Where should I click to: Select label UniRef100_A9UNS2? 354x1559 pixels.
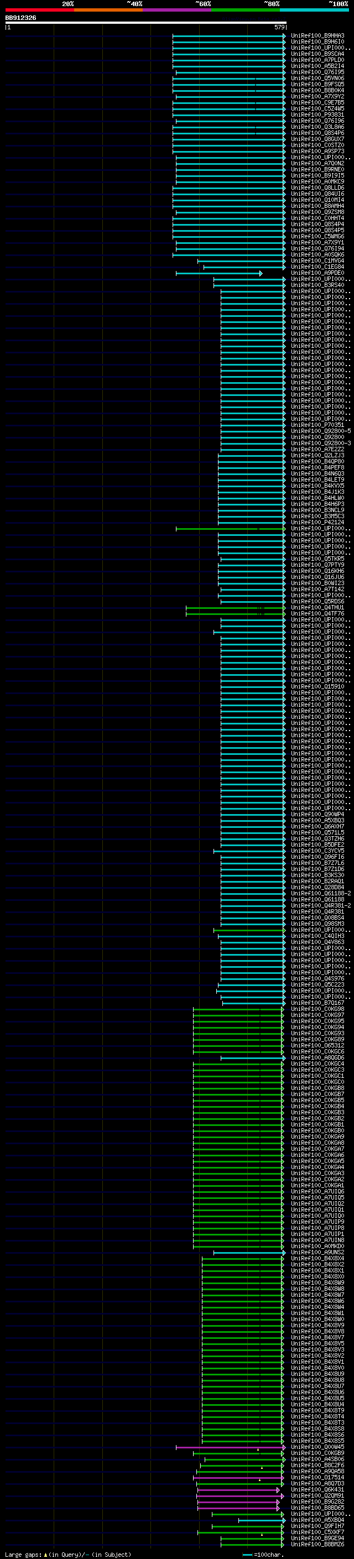(317, 1253)
